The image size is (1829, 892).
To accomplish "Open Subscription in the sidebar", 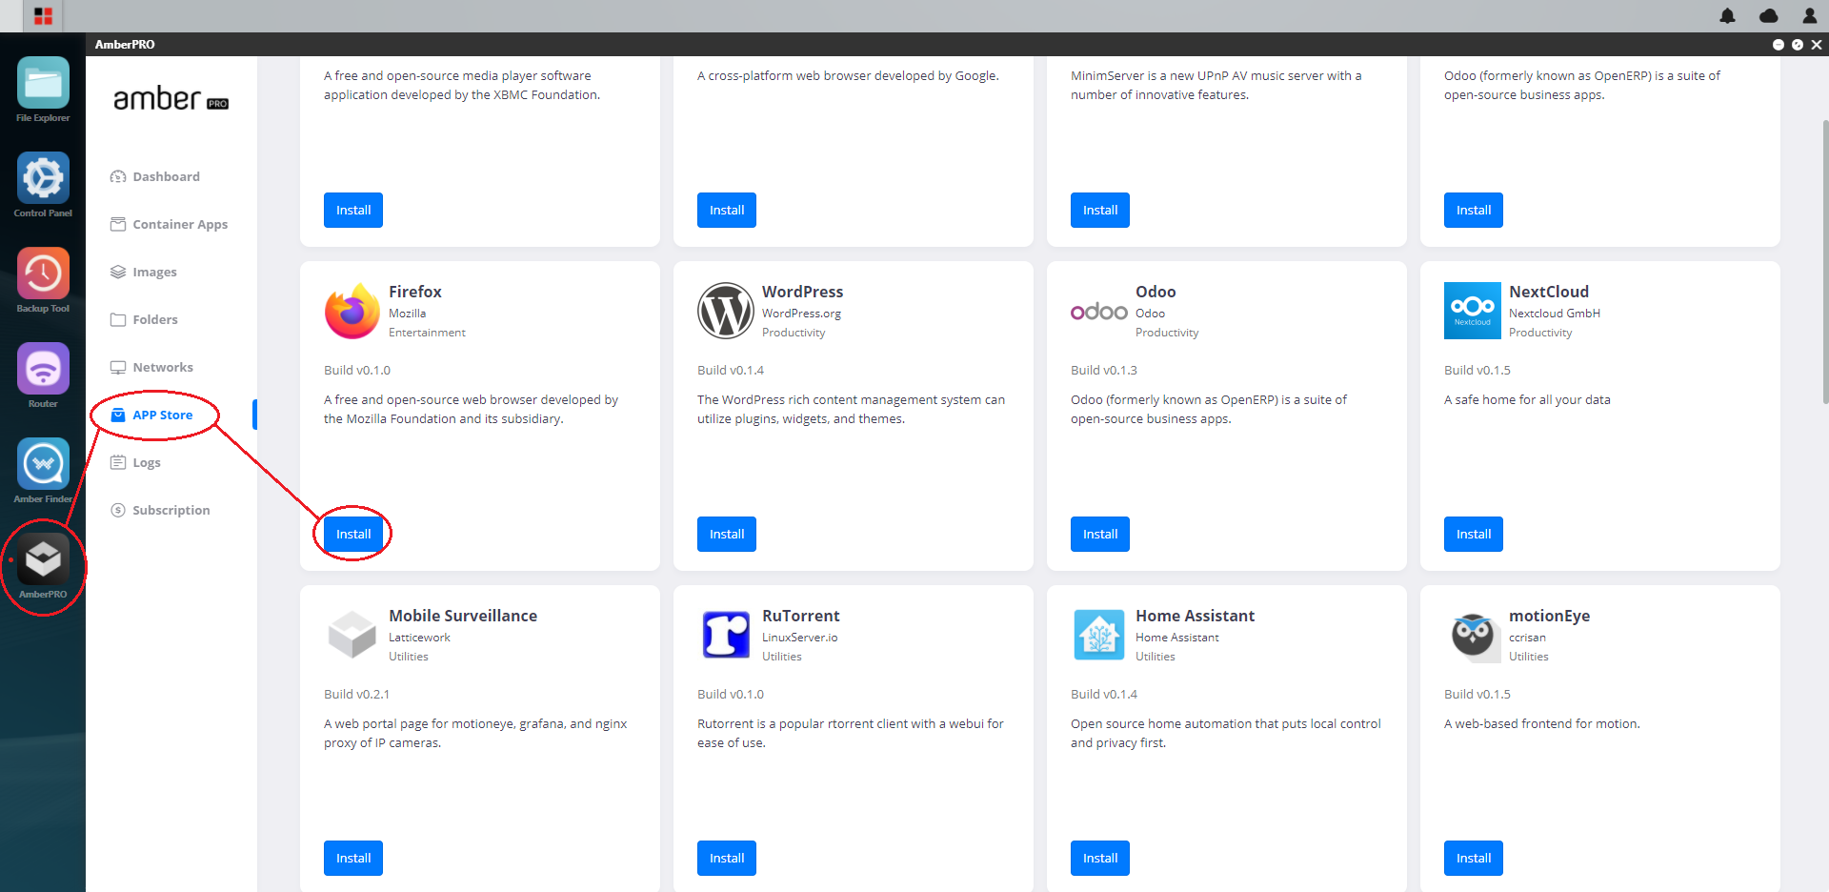I will click(x=160, y=510).
